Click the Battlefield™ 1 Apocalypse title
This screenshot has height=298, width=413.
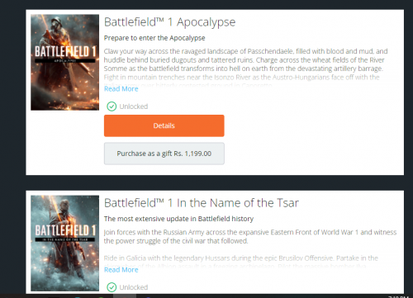point(170,22)
